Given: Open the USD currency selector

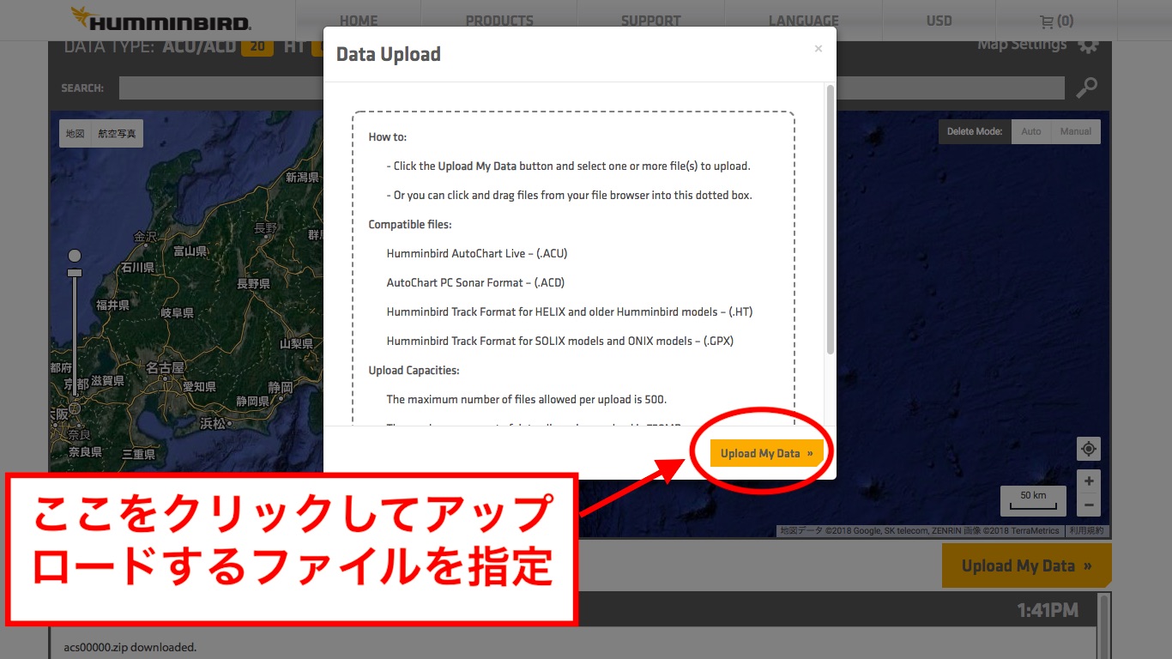Looking at the screenshot, I should click(x=939, y=21).
